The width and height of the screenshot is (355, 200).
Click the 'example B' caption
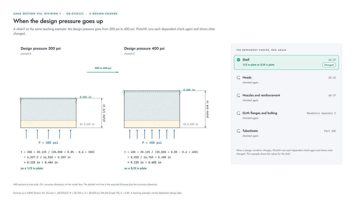(26, 54)
